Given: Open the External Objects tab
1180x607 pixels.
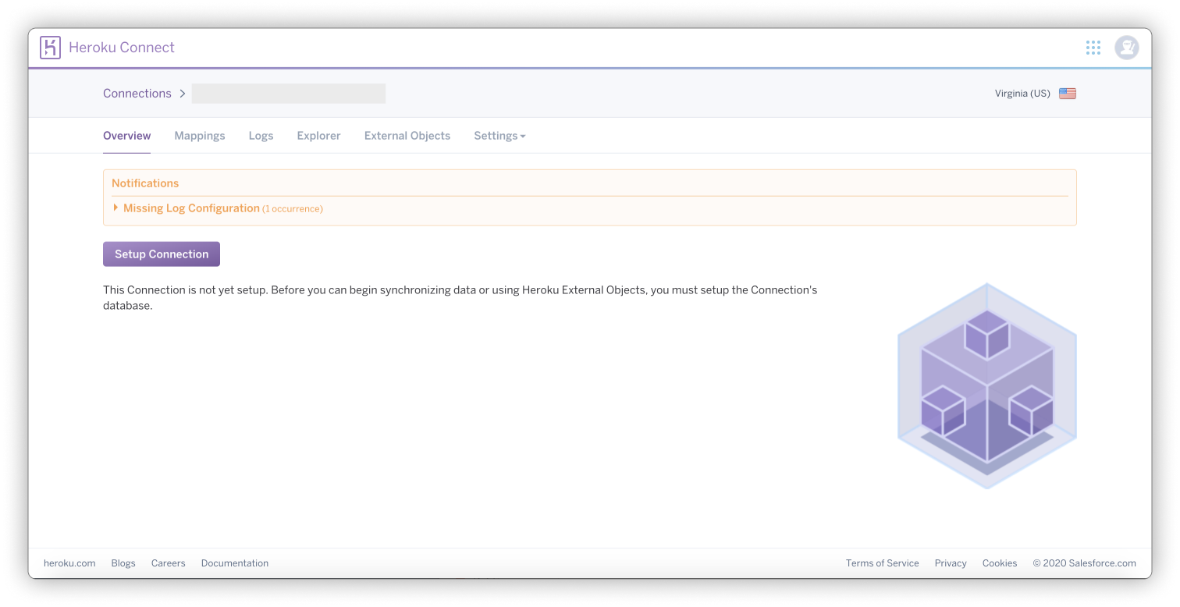Looking at the screenshot, I should point(407,136).
